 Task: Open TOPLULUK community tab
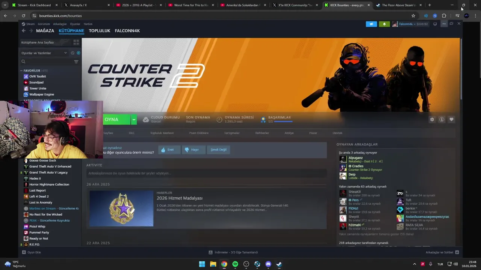[100, 31]
